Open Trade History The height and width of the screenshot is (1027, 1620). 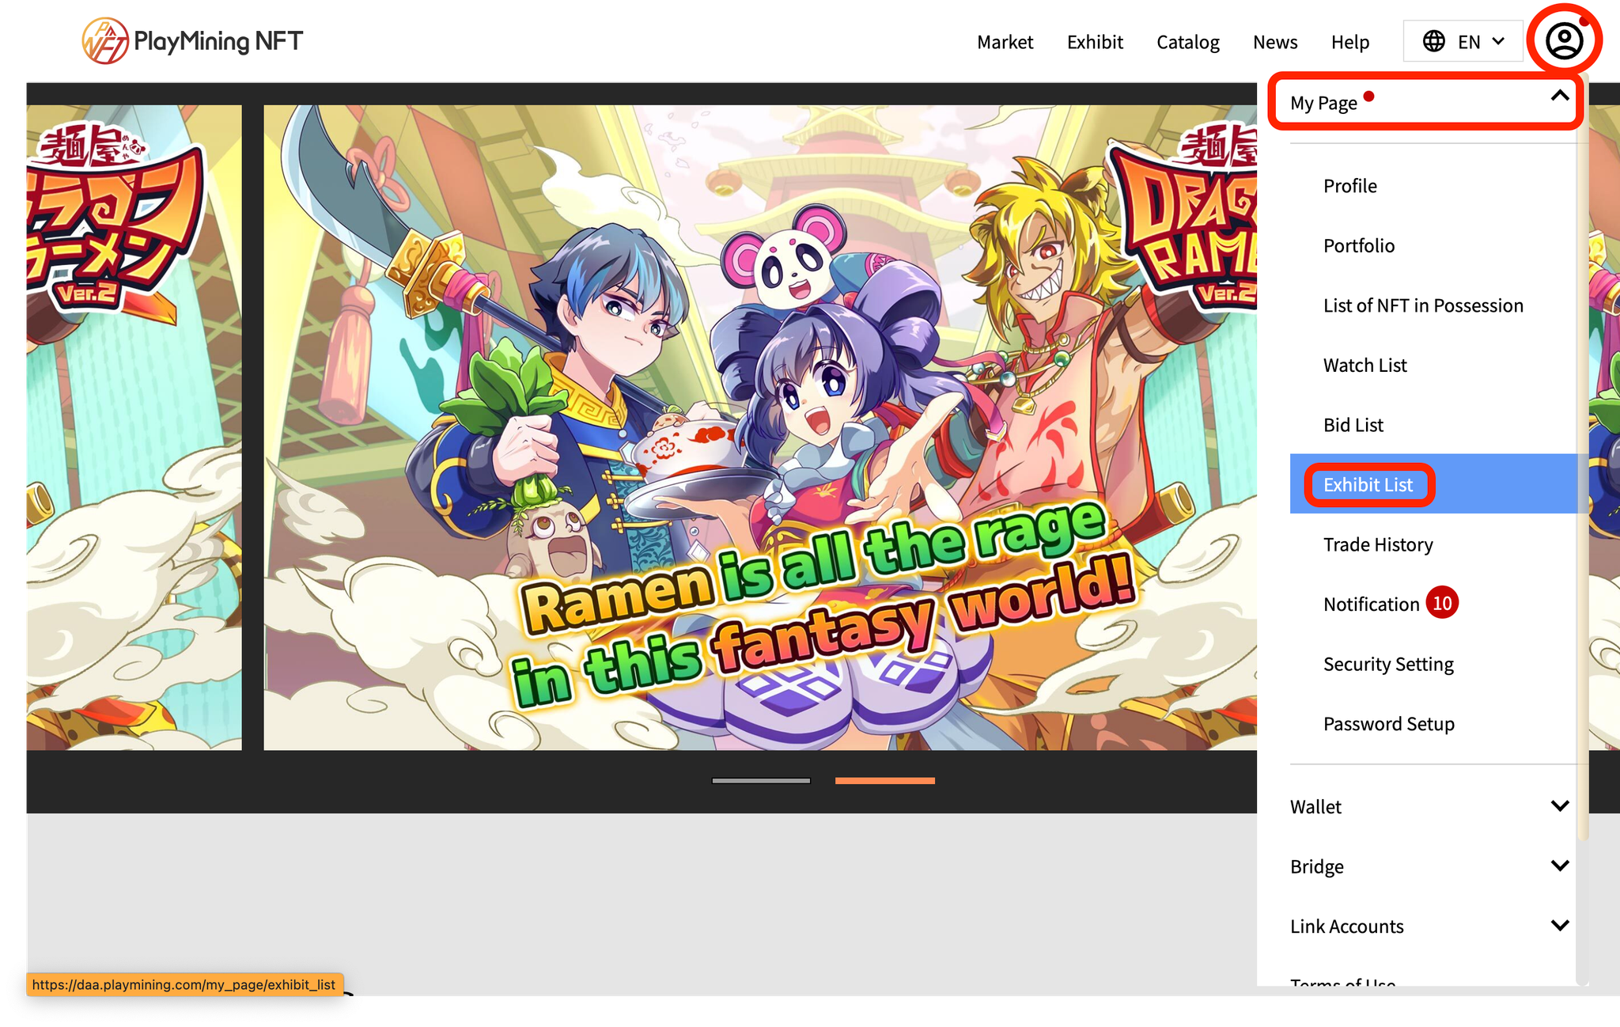click(x=1377, y=544)
